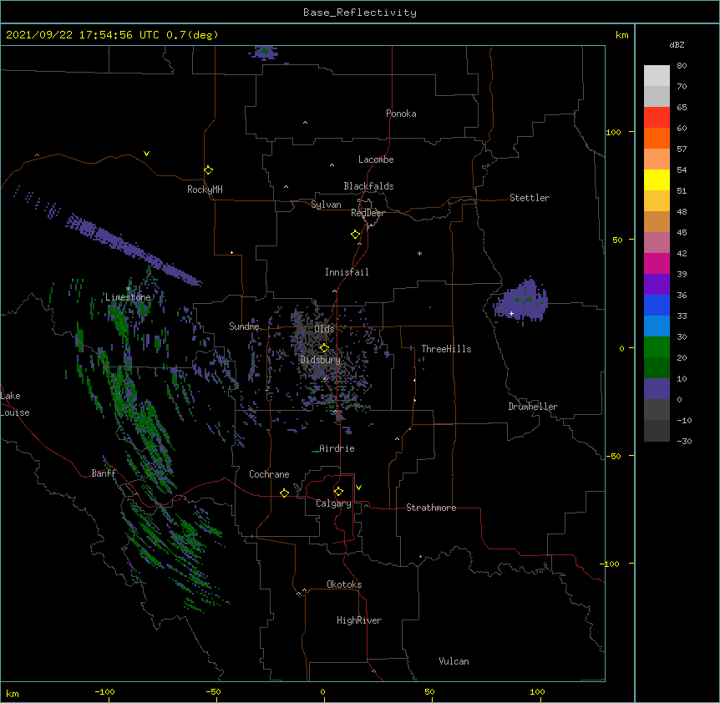720x703 pixels.
Task: Click the Base_Reflectivity title
Action: click(x=360, y=13)
